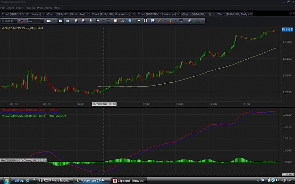Open the toolbar overflow options arrow
The width and height of the screenshot is (295, 184).
[x=203, y=21]
